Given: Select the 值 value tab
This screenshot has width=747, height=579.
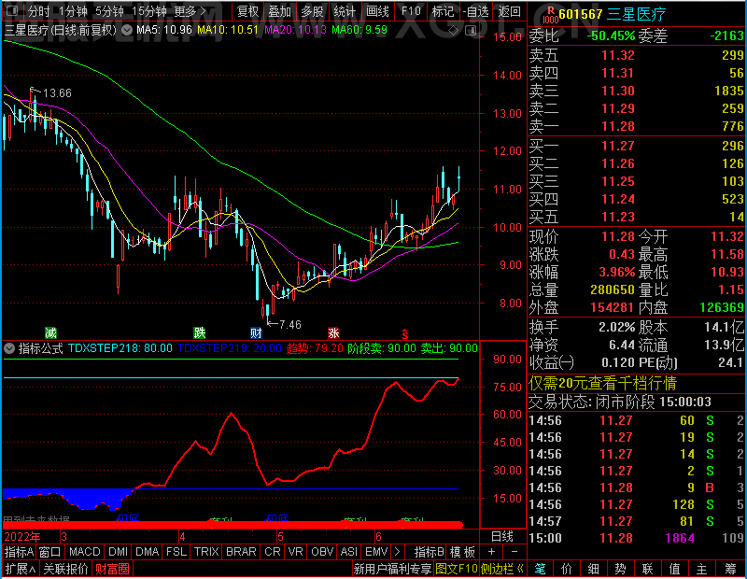Looking at the screenshot, I should coord(674,569).
